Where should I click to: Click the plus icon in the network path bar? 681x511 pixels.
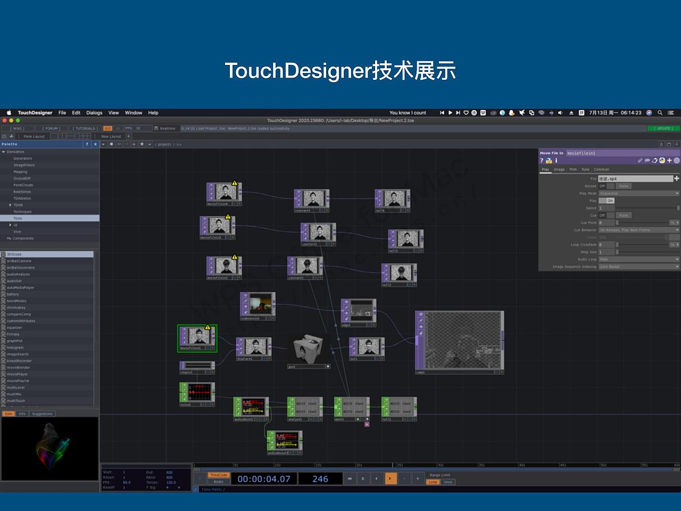click(x=134, y=144)
